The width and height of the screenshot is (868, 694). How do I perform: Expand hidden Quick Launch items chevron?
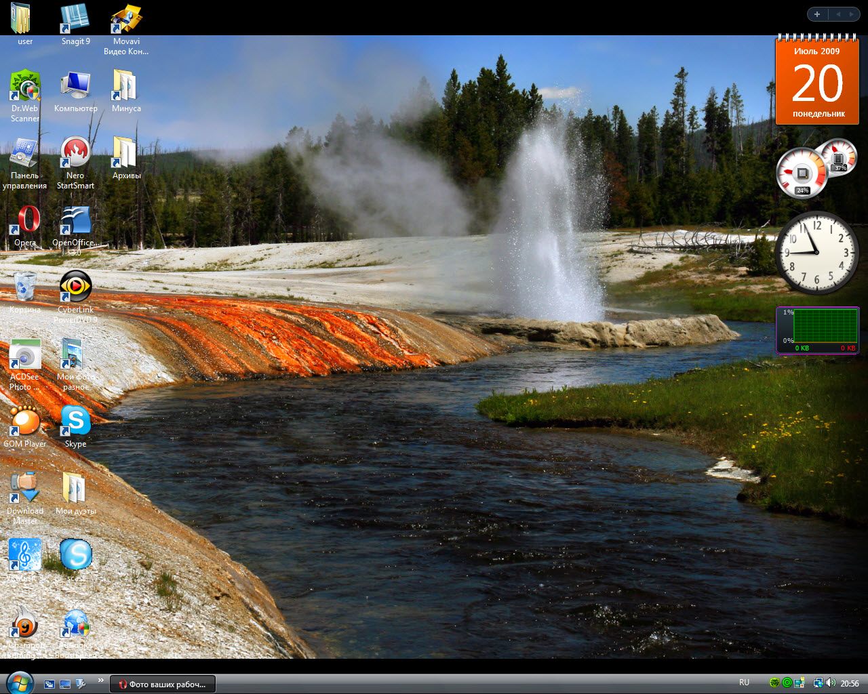[101, 680]
